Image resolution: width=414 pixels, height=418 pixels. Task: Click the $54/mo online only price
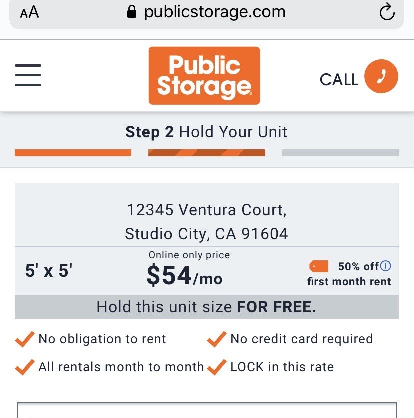tap(184, 275)
